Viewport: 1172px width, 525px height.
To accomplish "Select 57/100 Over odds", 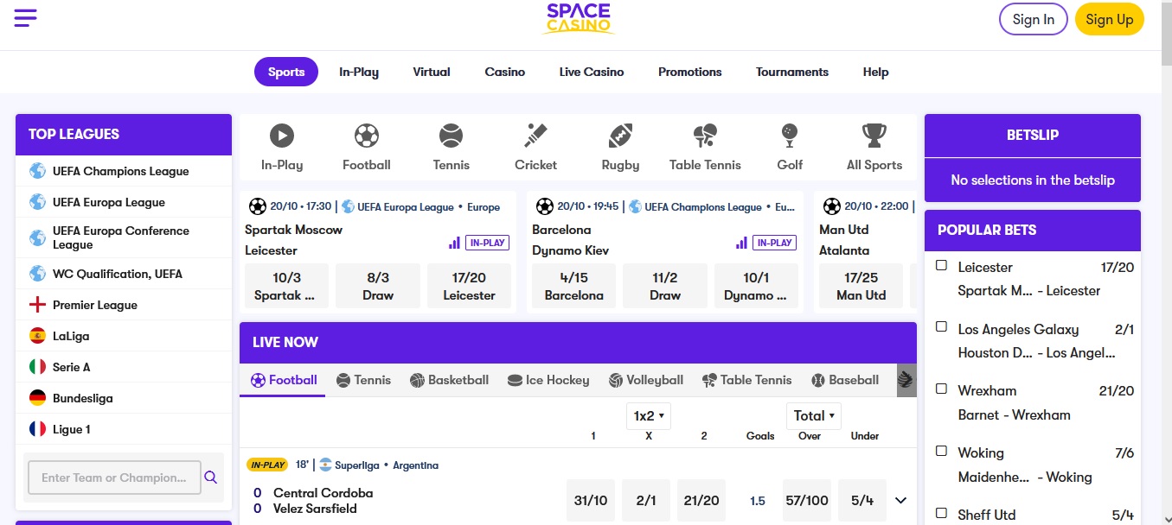I will [807, 501].
